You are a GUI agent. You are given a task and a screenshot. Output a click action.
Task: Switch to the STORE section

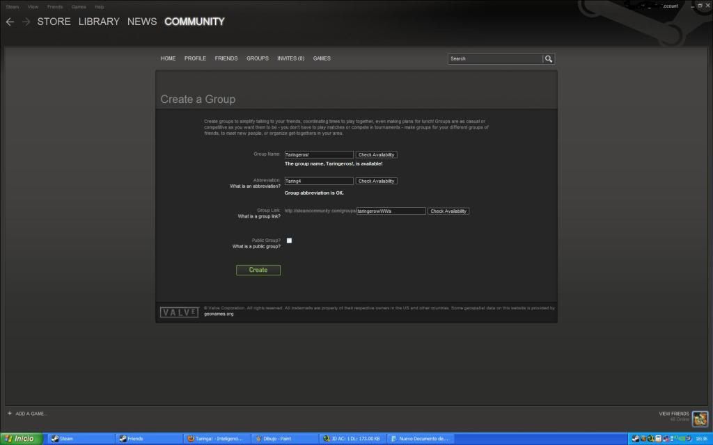(54, 22)
